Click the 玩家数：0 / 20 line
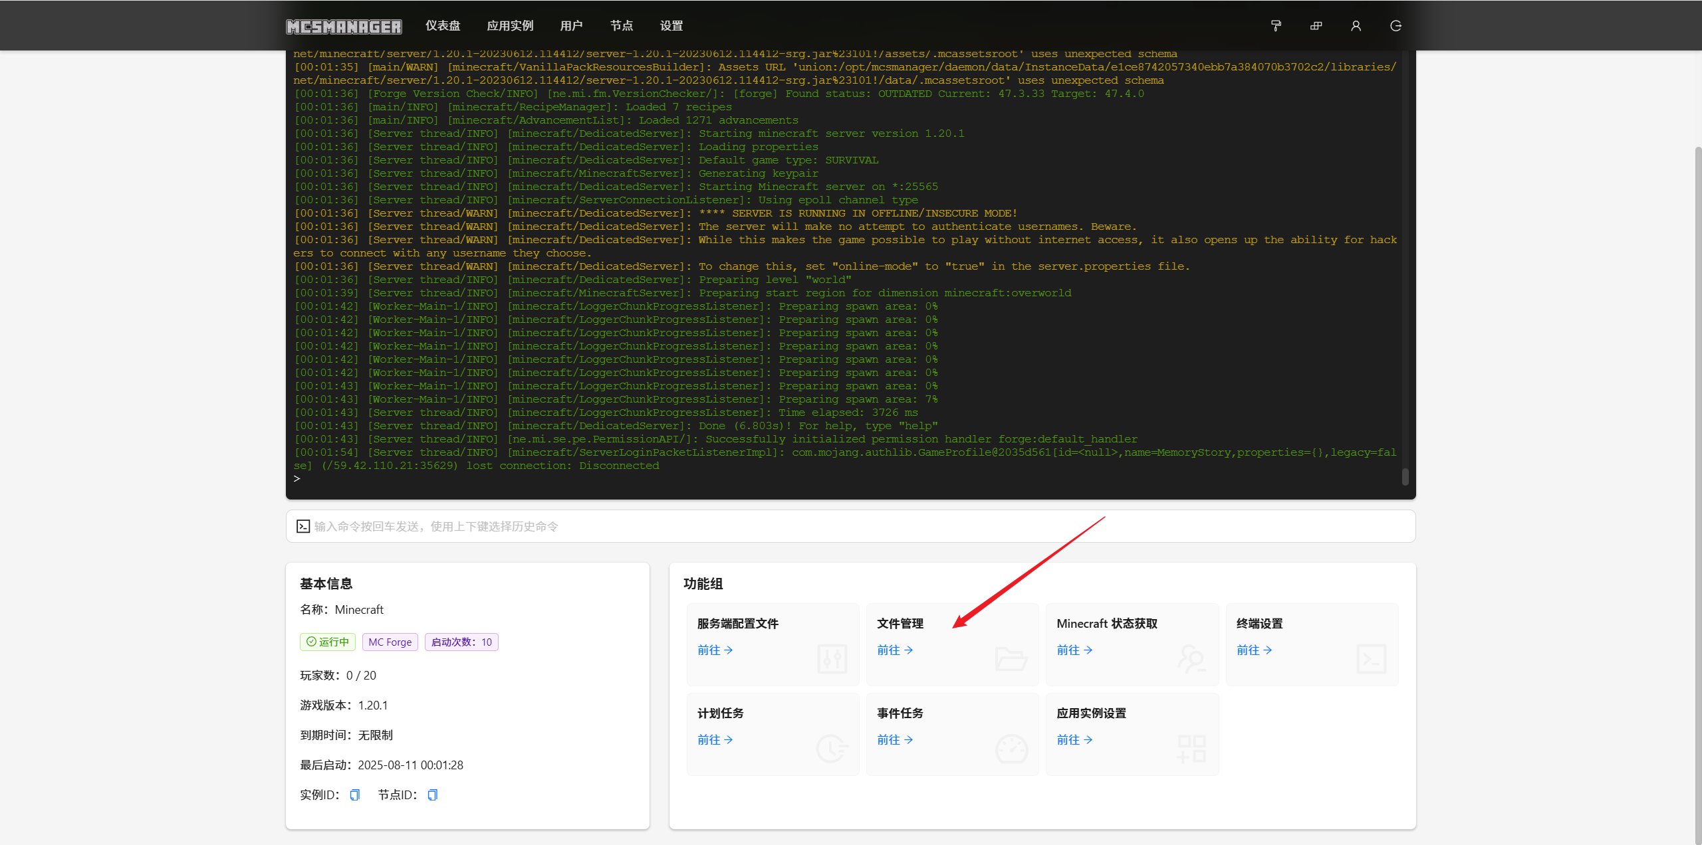This screenshot has height=845, width=1702. point(338,676)
